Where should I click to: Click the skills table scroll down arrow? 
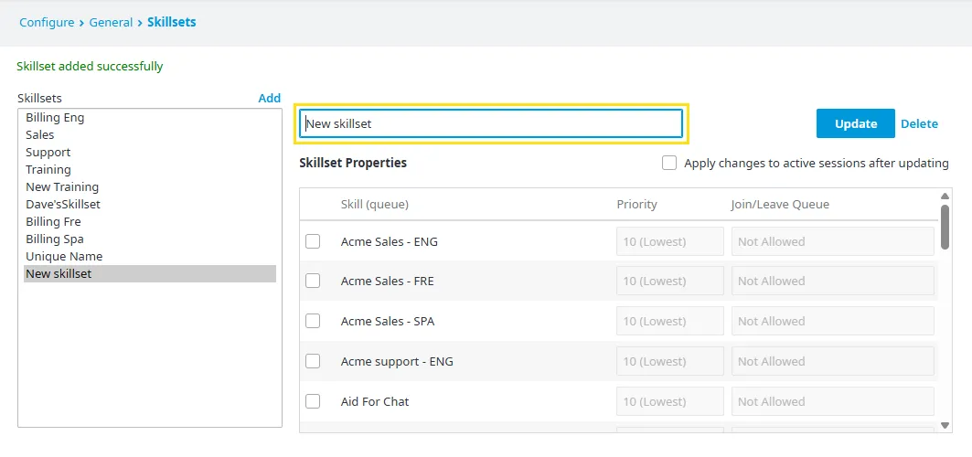[x=945, y=425]
